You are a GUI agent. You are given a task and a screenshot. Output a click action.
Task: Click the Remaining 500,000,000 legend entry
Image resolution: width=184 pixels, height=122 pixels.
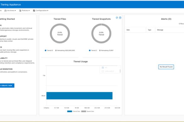click(x=65, y=50)
